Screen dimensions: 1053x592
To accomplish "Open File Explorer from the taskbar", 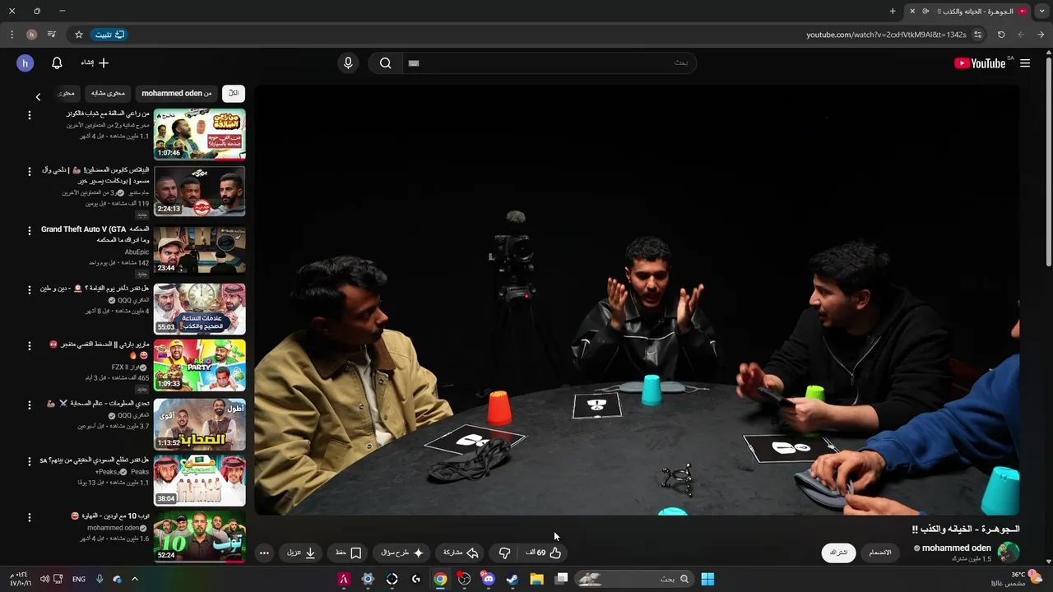I will [x=536, y=579].
